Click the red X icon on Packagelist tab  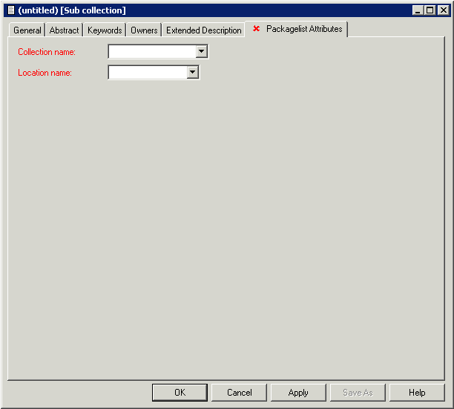click(257, 29)
